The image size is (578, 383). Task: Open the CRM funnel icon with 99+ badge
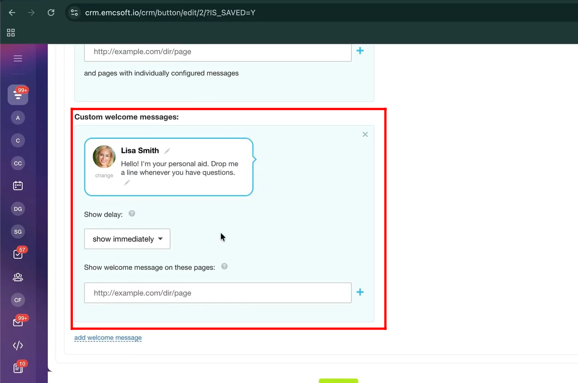(18, 95)
